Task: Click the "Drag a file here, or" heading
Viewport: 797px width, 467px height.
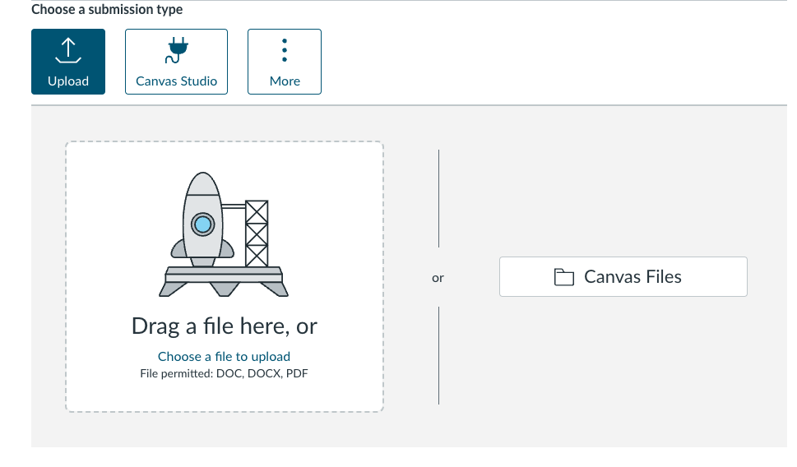Action: 225,326
